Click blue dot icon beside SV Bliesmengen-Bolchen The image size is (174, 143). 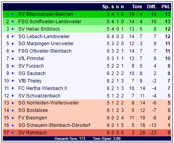pos(13,14)
